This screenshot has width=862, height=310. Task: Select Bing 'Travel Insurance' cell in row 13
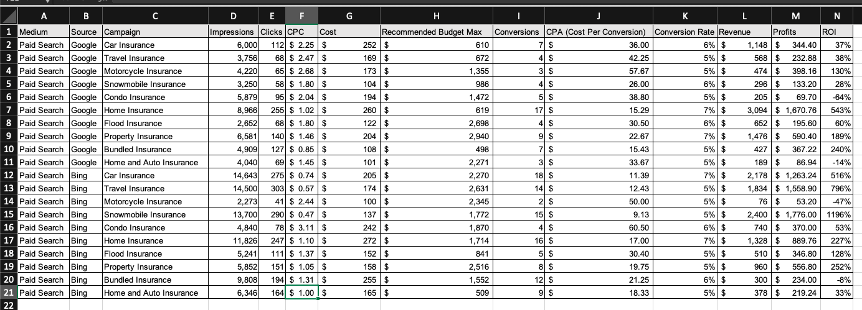point(155,188)
